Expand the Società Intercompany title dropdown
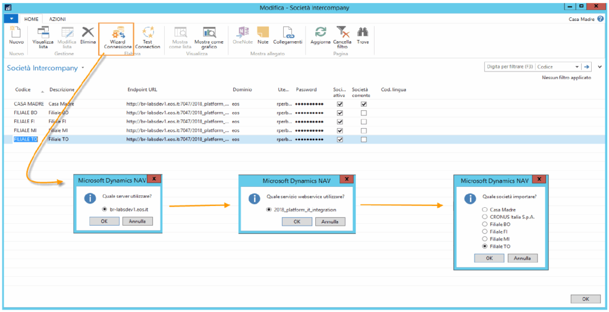The width and height of the screenshot is (609, 312). pos(83,68)
